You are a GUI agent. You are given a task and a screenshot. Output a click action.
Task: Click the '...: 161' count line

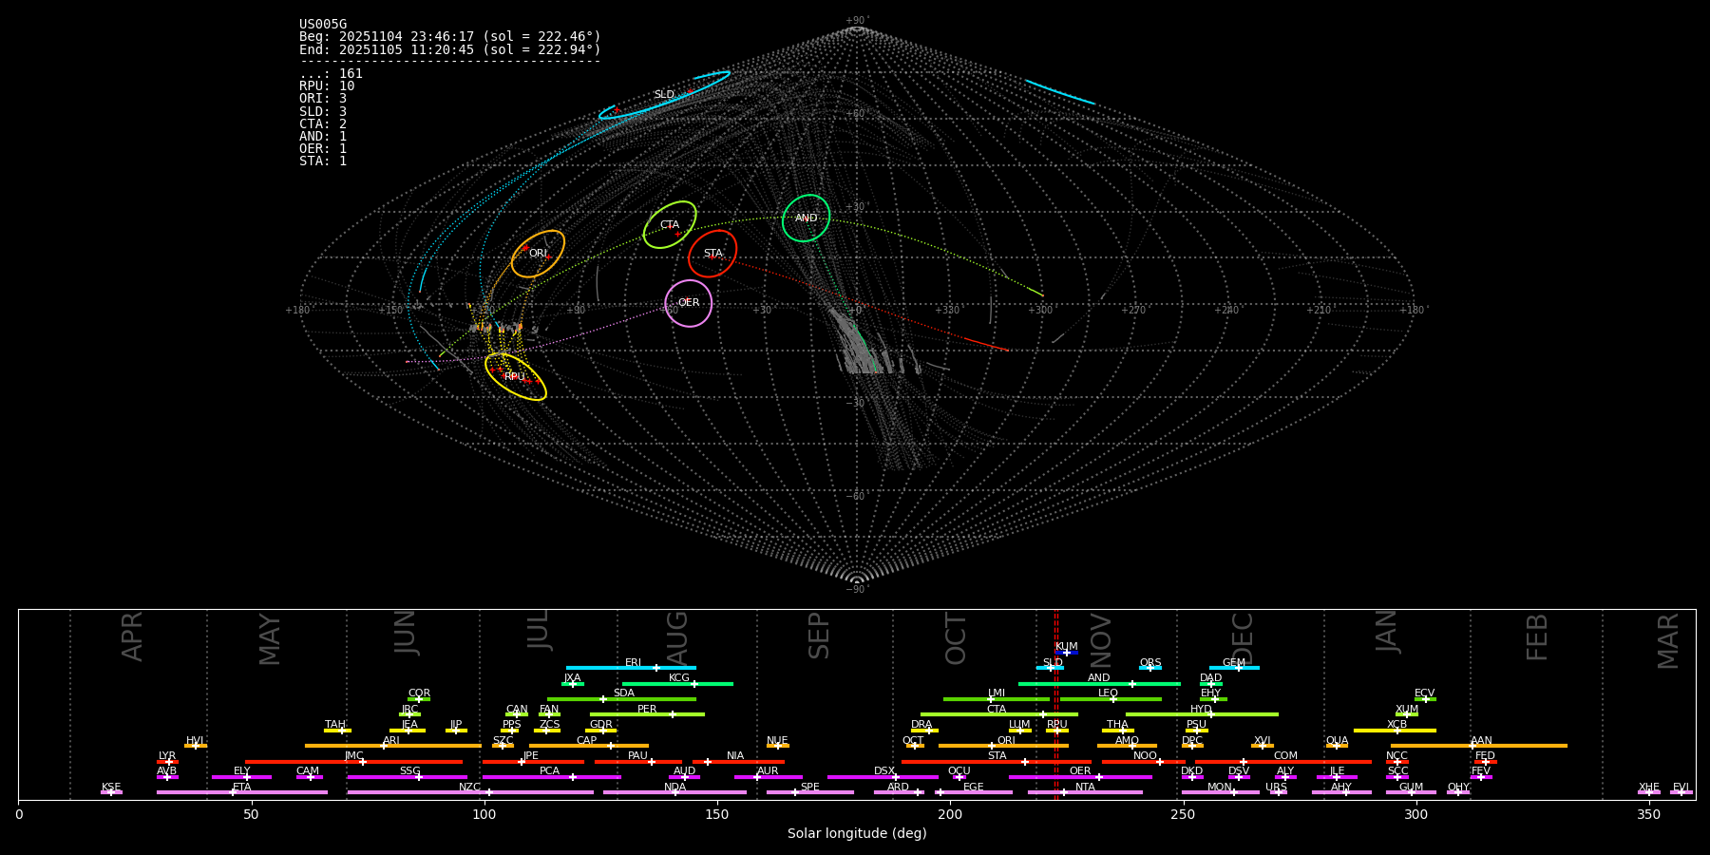click(x=331, y=74)
